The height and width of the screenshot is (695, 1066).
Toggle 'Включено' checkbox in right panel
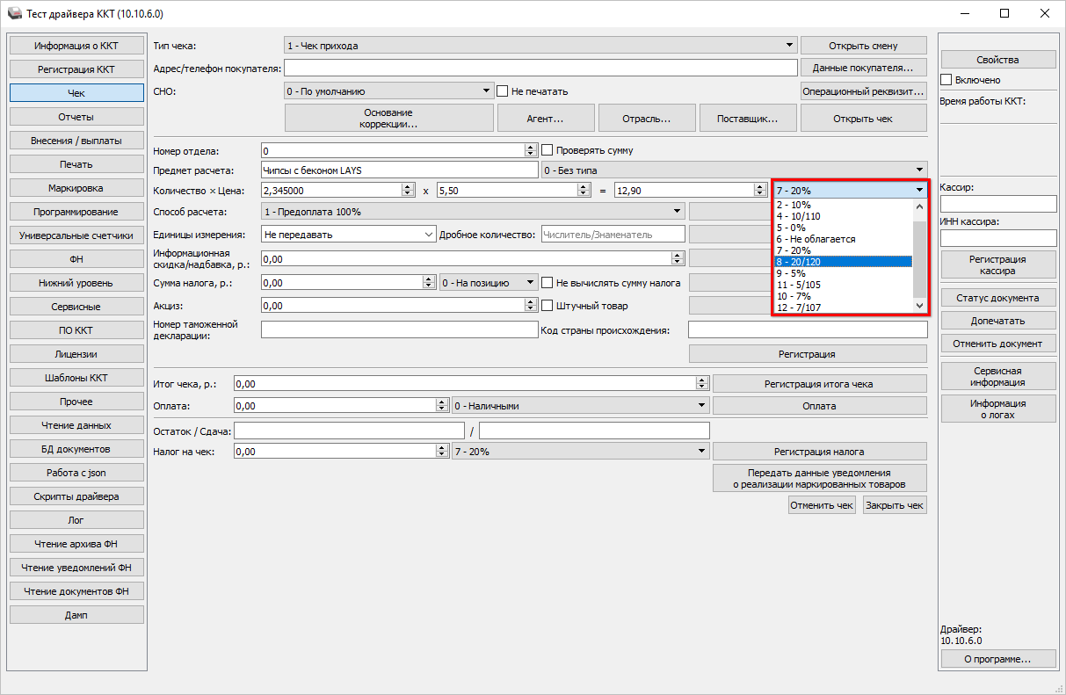click(x=946, y=80)
